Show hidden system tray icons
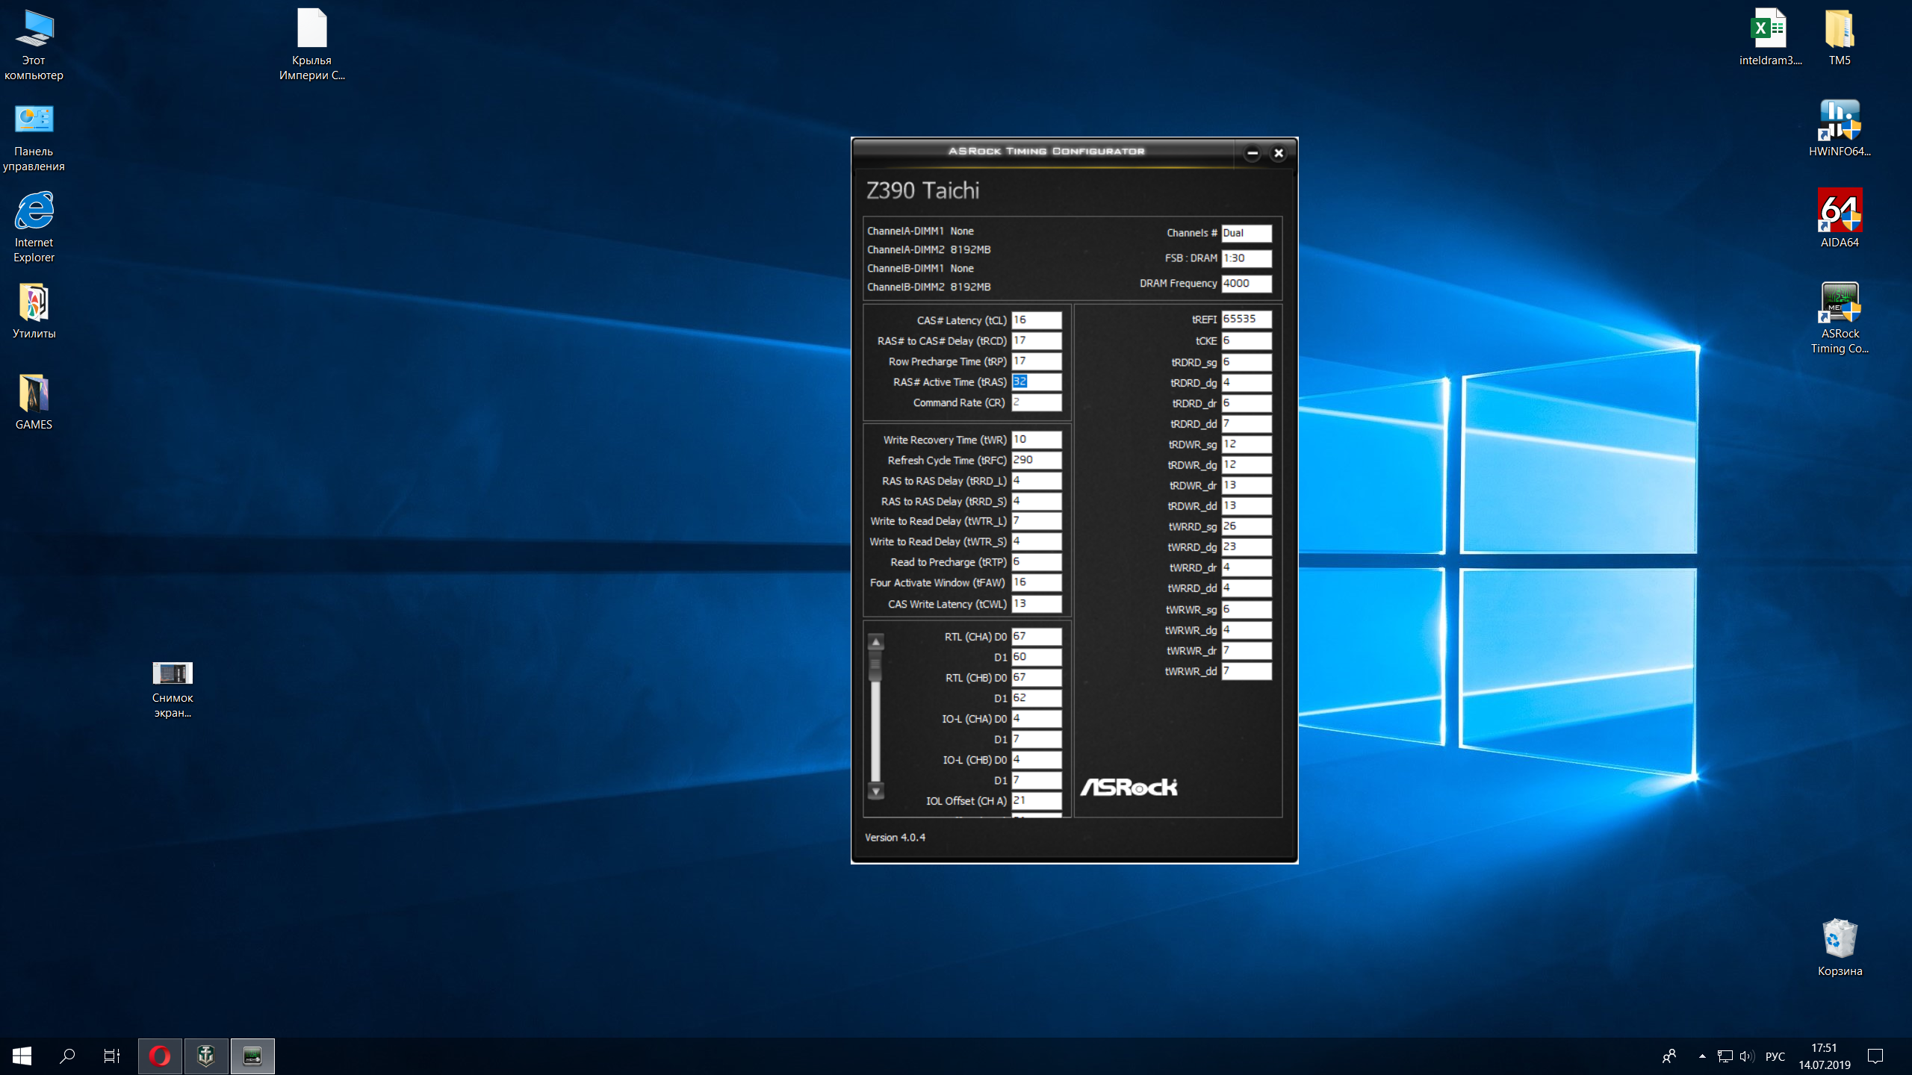This screenshot has height=1075, width=1912. point(1702,1056)
